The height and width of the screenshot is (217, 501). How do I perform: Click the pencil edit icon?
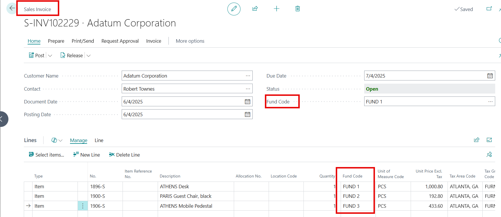pyautogui.click(x=234, y=9)
